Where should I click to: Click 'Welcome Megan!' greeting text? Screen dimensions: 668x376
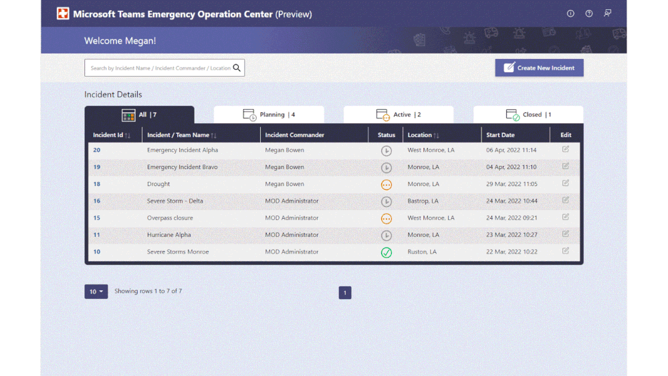tap(120, 41)
